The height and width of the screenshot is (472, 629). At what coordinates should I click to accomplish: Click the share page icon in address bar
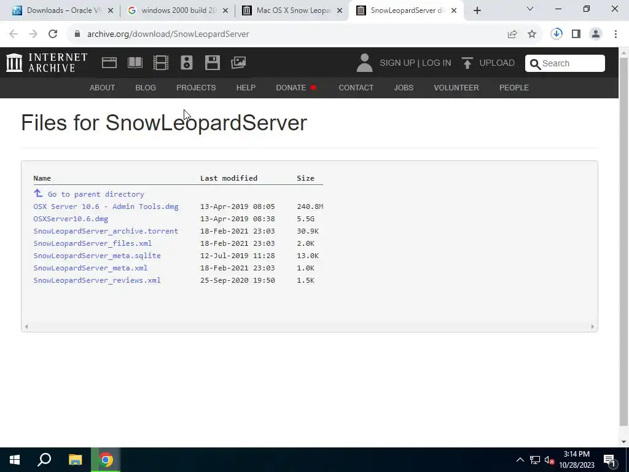coord(512,34)
